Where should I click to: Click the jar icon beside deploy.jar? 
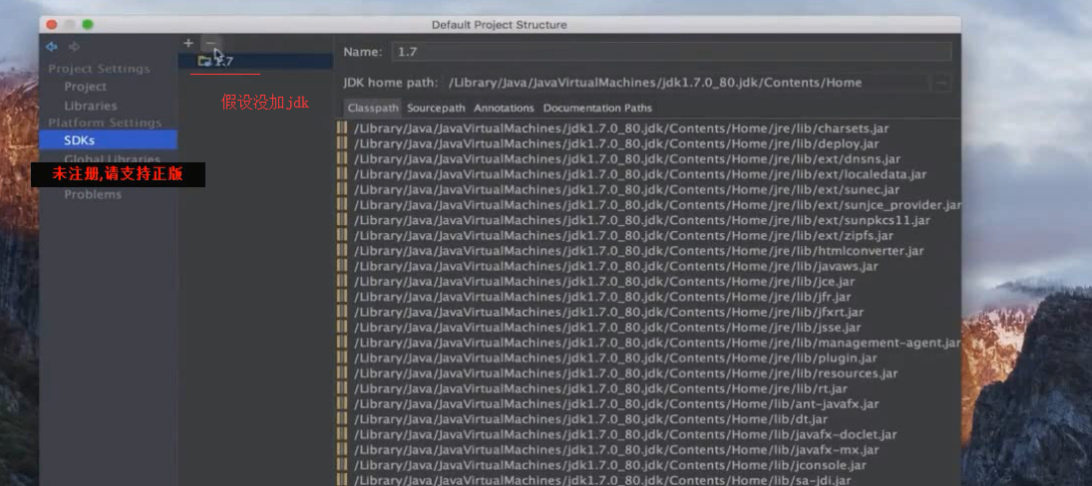coord(342,143)
